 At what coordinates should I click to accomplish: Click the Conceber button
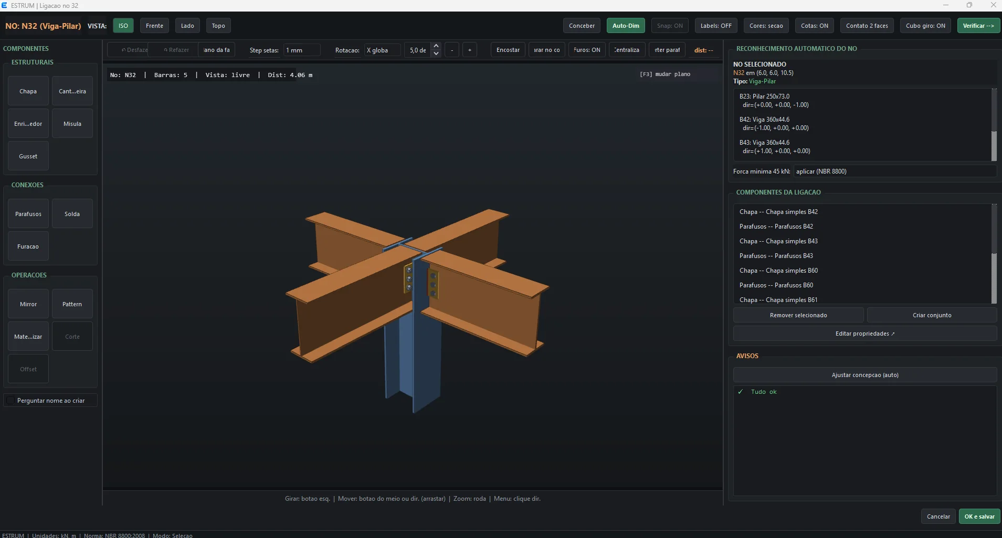[582, 26]
